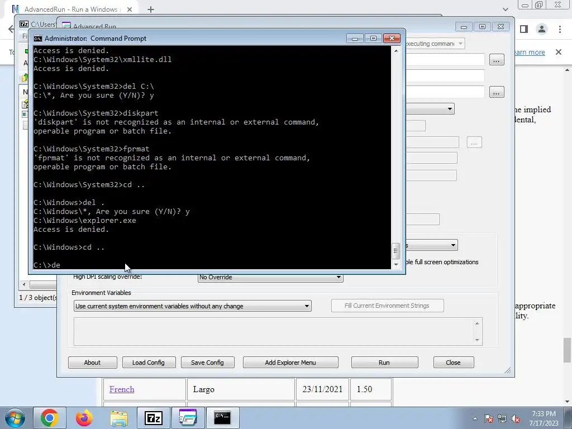Open Windows Explorer from the taskbar
The image size is (572, 429).
coord(119,418)
